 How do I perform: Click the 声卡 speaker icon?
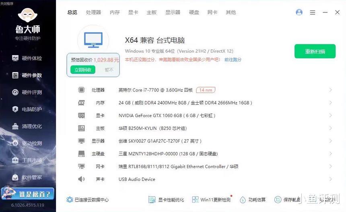click(81, 179)
